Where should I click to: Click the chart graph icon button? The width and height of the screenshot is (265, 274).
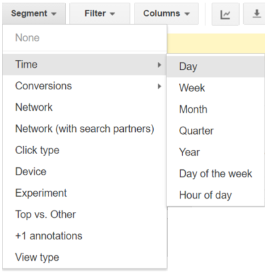pyautogui.click(x=226, y=14)
